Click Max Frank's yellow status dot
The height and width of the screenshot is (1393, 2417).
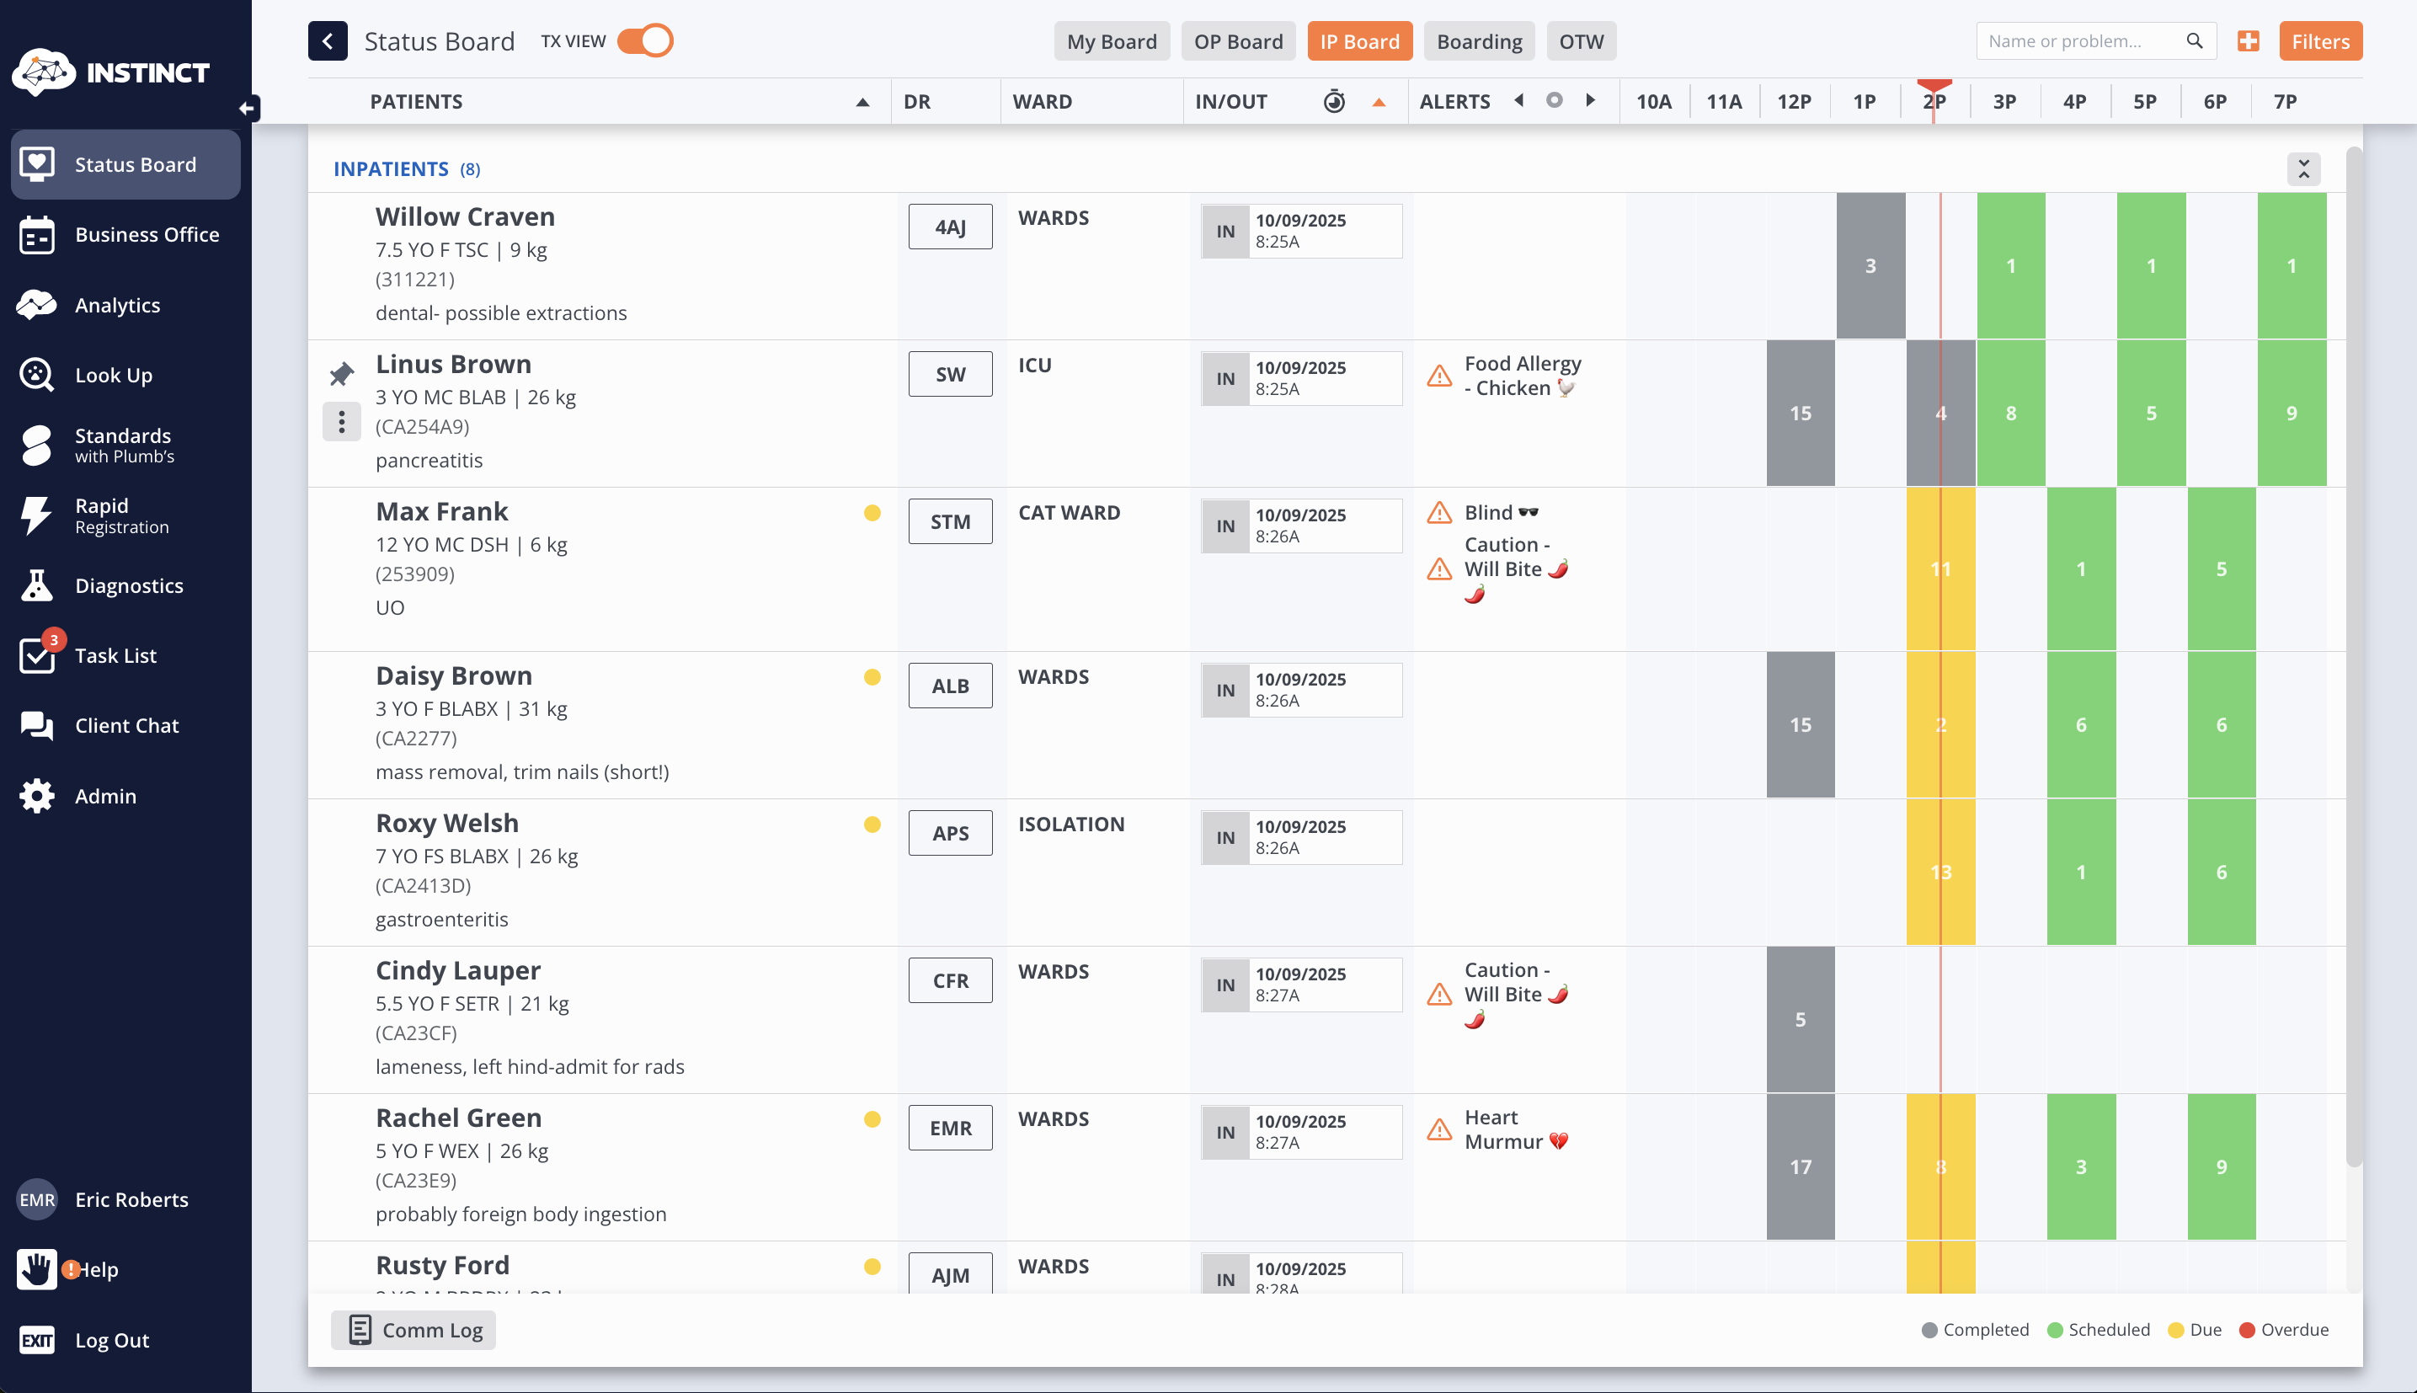[872, 513]
